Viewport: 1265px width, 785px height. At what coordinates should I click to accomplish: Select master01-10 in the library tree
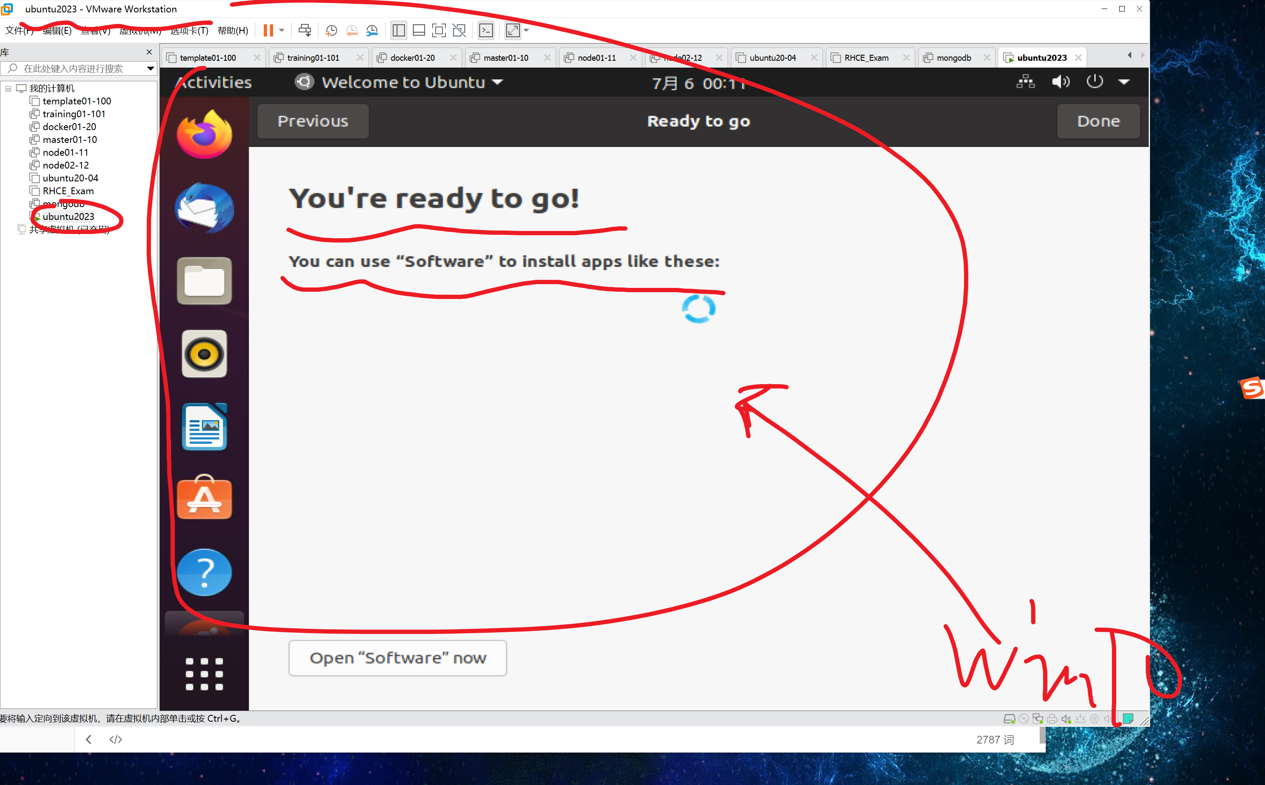pyautogui.click(x=70, y=139)
